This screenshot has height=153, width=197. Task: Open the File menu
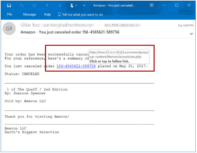tap(9, 14)
